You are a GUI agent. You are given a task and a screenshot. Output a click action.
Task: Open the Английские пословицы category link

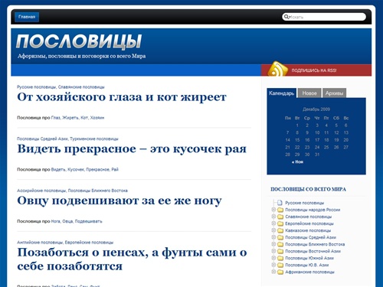tap(40, 243)
